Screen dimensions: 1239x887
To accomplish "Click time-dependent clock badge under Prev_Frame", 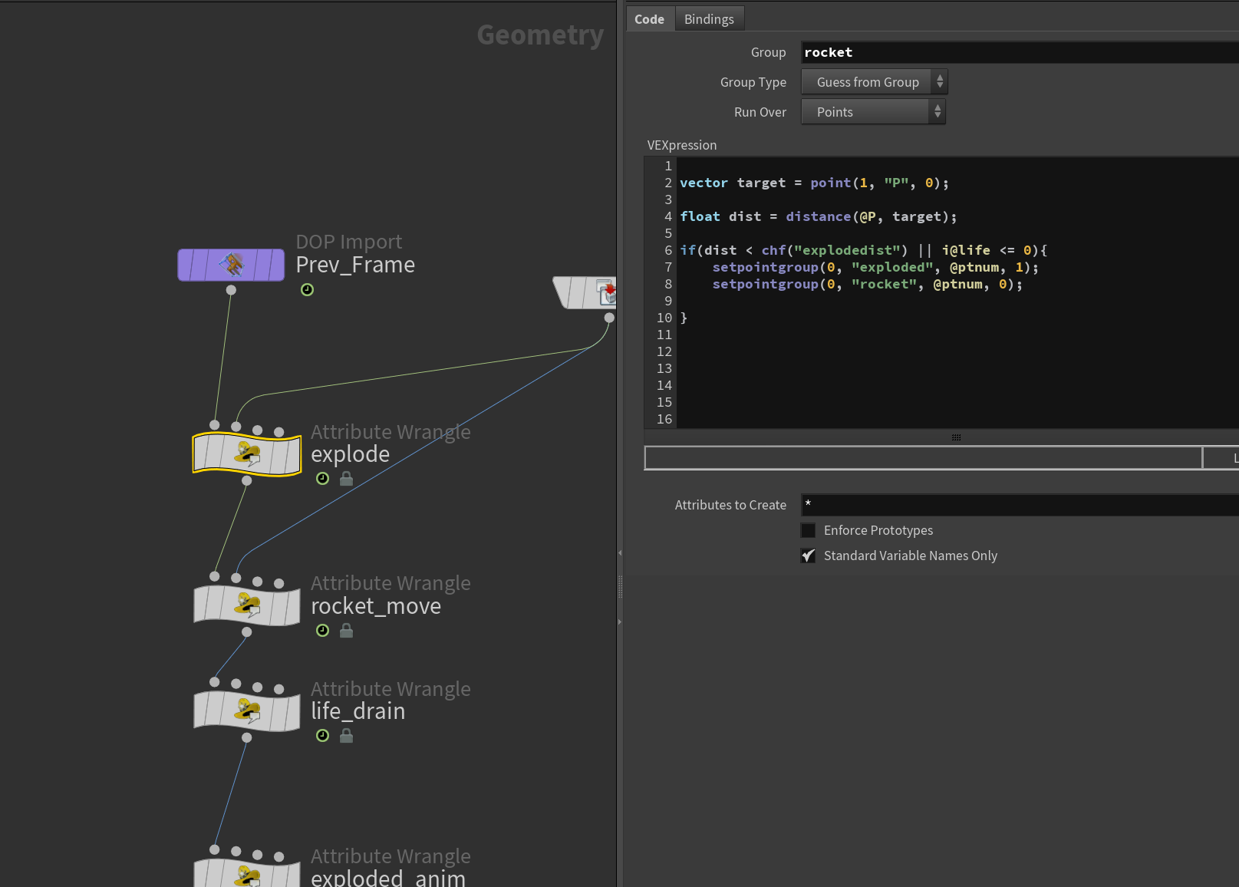I will (307, 289).
